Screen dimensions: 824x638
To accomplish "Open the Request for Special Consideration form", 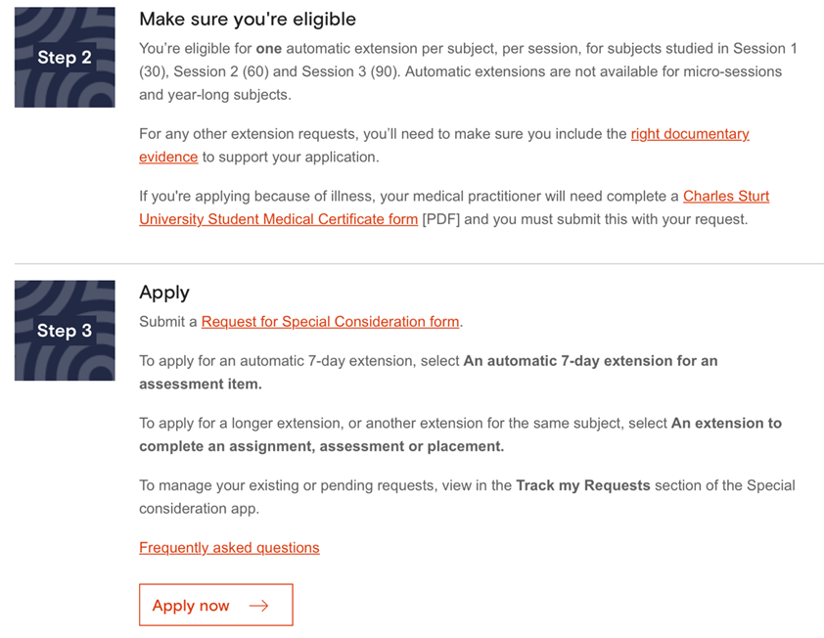I will pos(330,322).
